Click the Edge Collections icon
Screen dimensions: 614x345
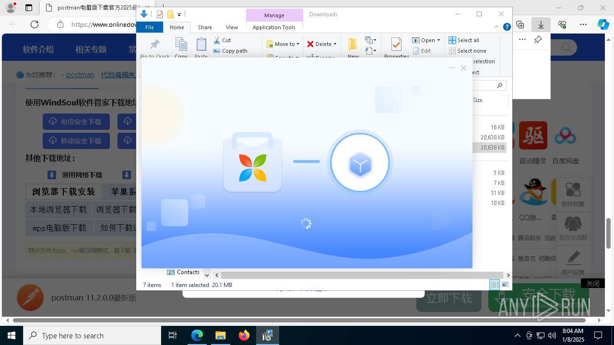(x=520, y=24)
